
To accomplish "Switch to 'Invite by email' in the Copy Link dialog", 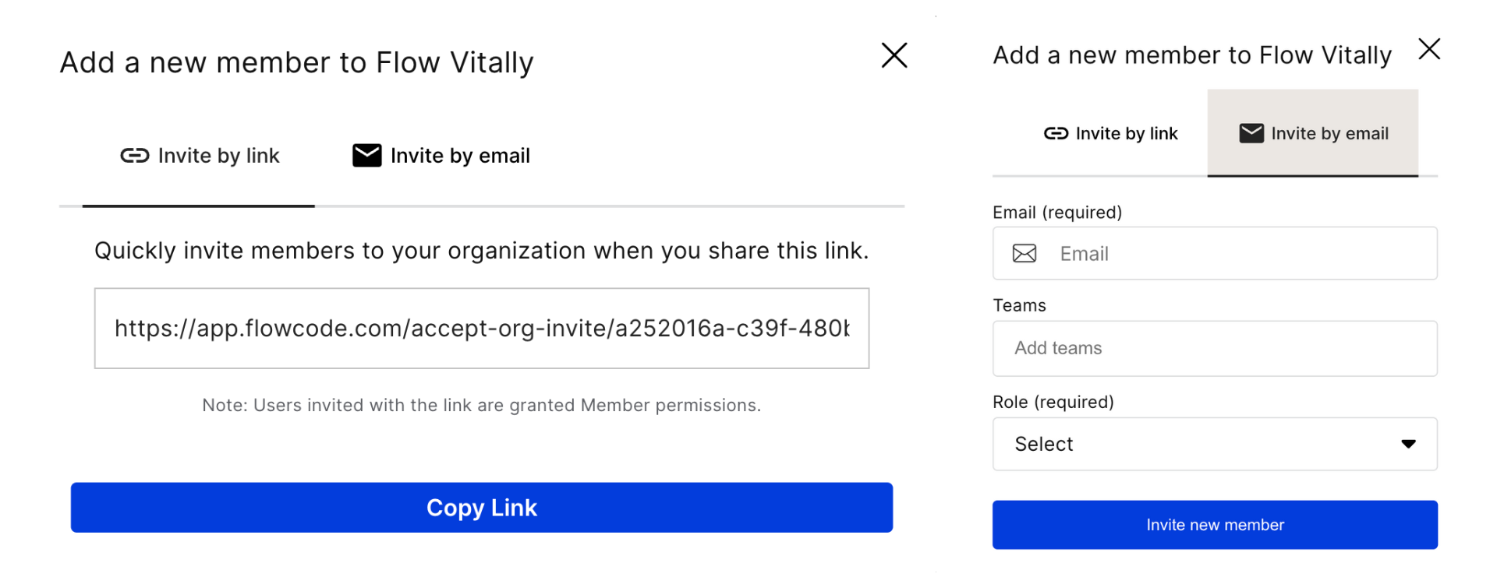I will [441, 156].
